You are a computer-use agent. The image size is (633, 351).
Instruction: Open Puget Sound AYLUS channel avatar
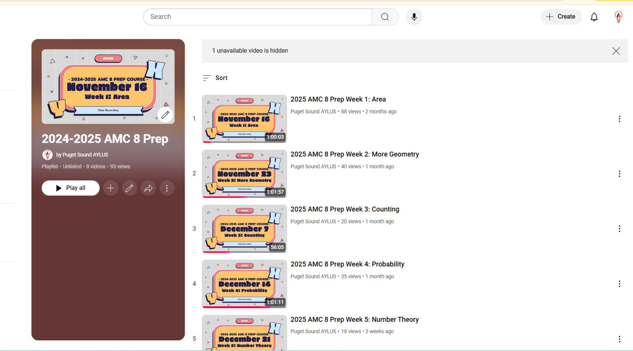[x=47, y=155]
